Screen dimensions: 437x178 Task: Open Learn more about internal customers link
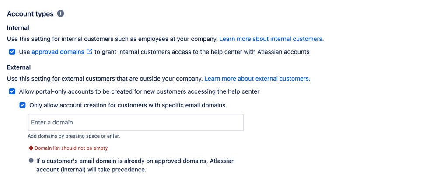pos(272,39)
